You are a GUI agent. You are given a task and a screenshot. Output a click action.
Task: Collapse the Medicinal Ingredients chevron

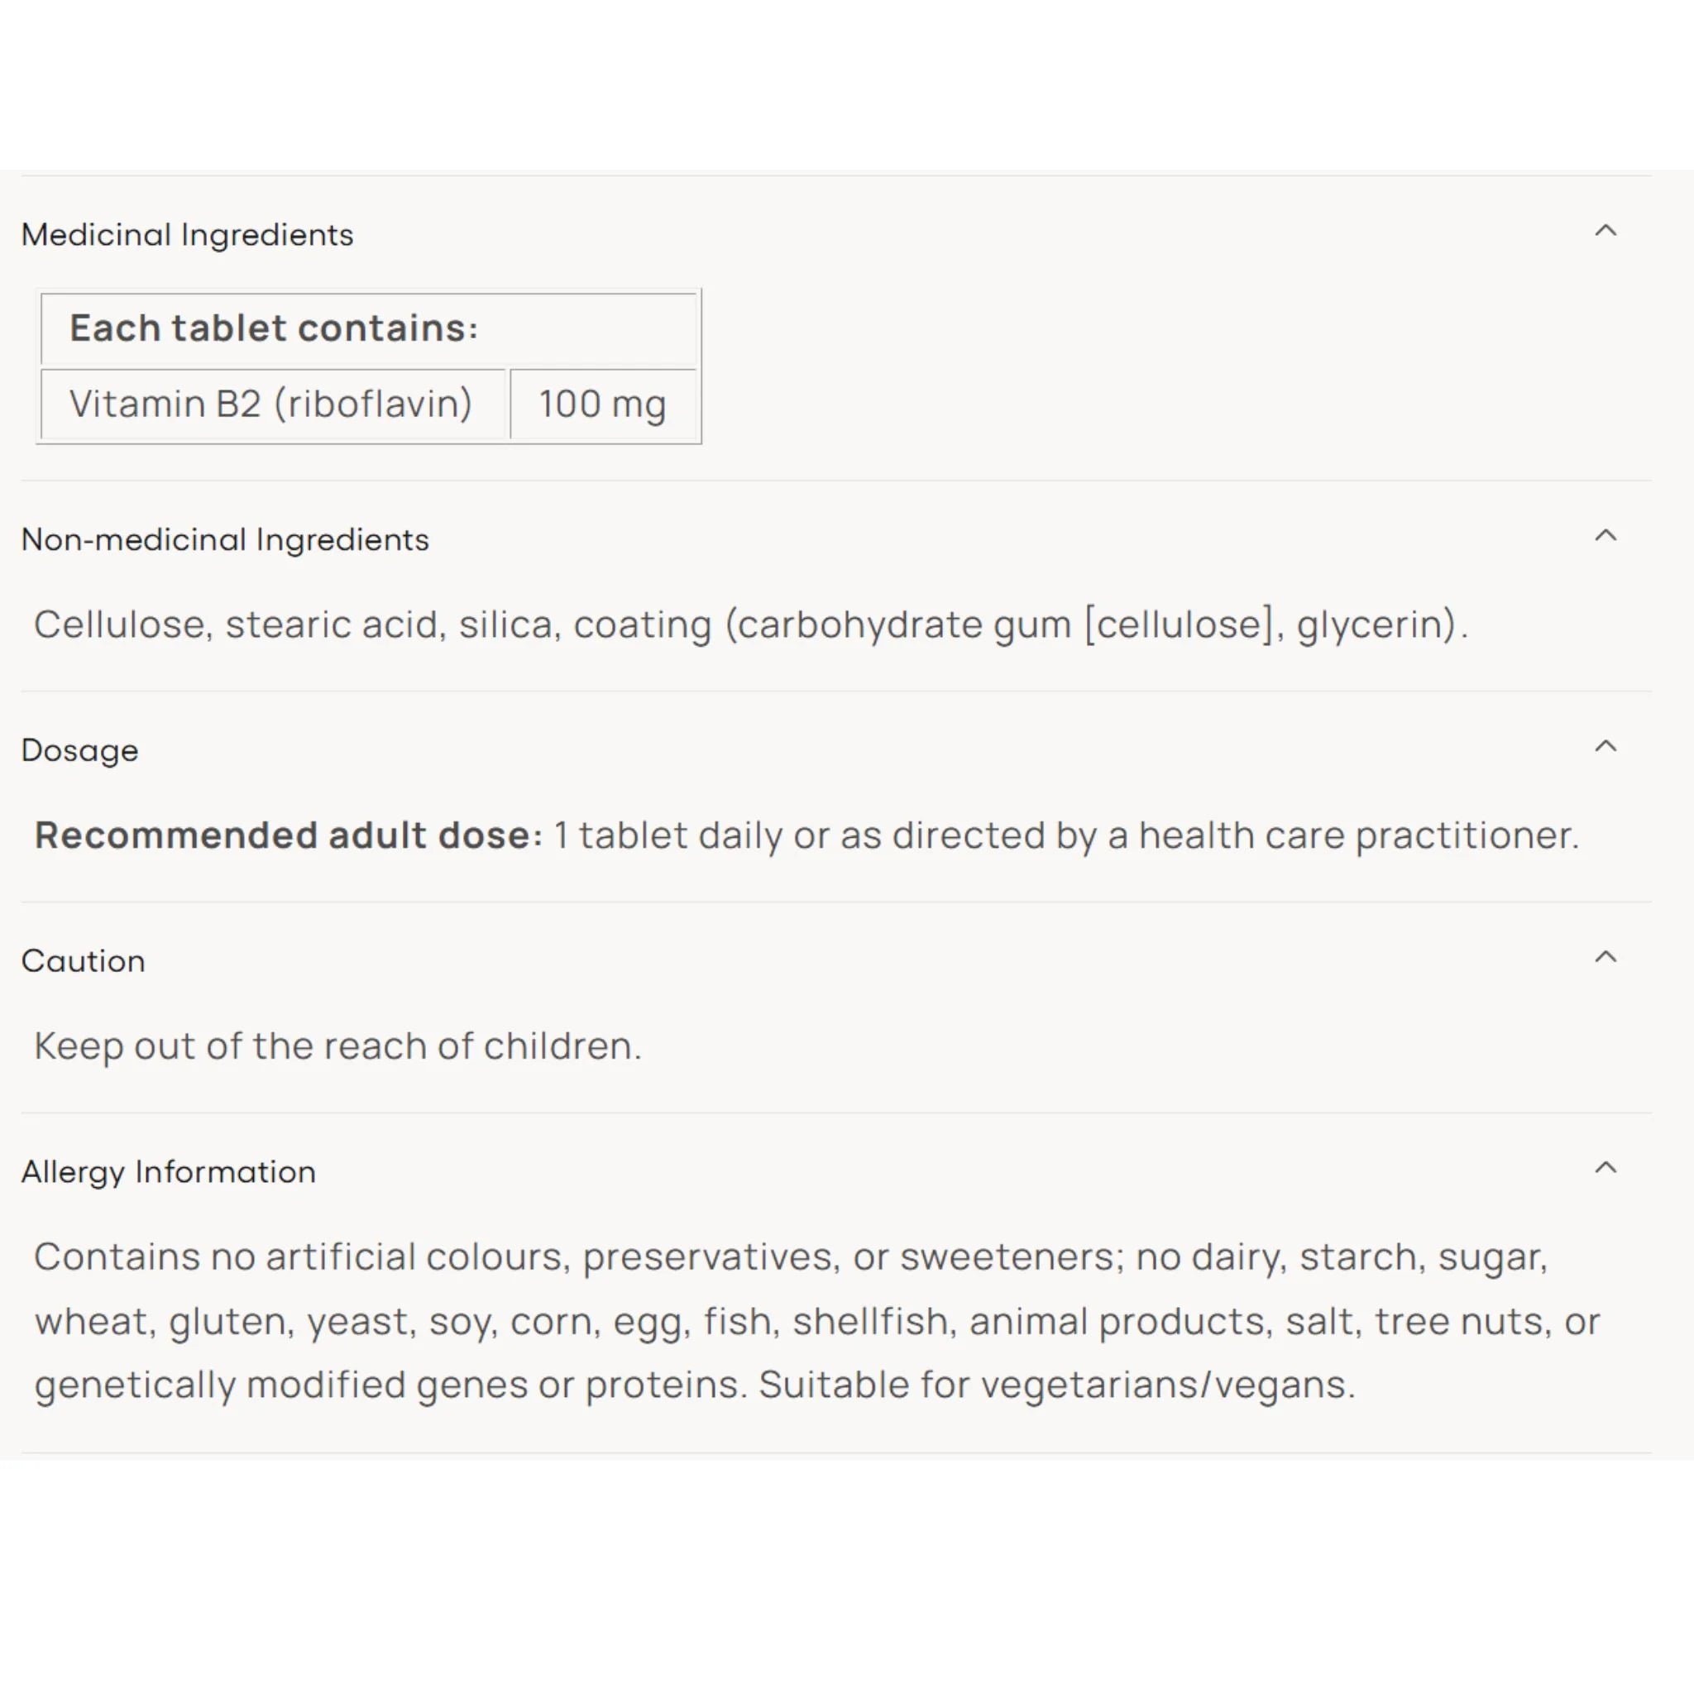tap(1605, 231)
